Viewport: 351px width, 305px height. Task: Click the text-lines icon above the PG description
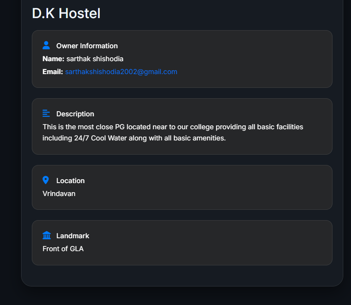point(46,113)
